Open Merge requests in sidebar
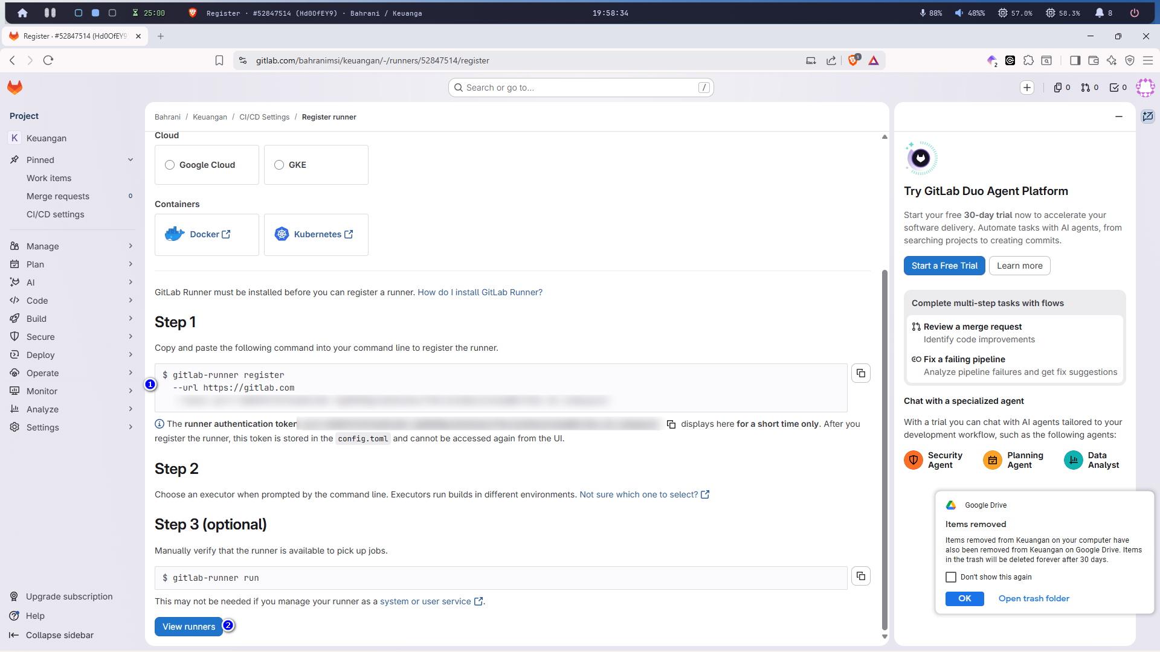The height and width of the screenshot is (652, 1160). 58,196
